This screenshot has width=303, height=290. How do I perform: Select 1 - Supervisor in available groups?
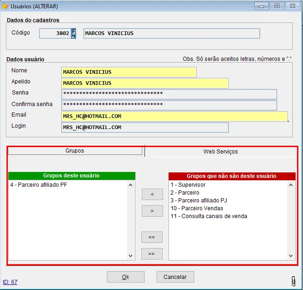(x=188, y=185)
